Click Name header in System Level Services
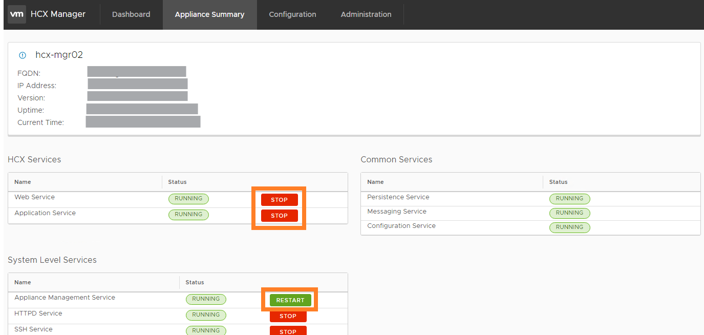This screenshot has width=704, height=335. (23, 282)
